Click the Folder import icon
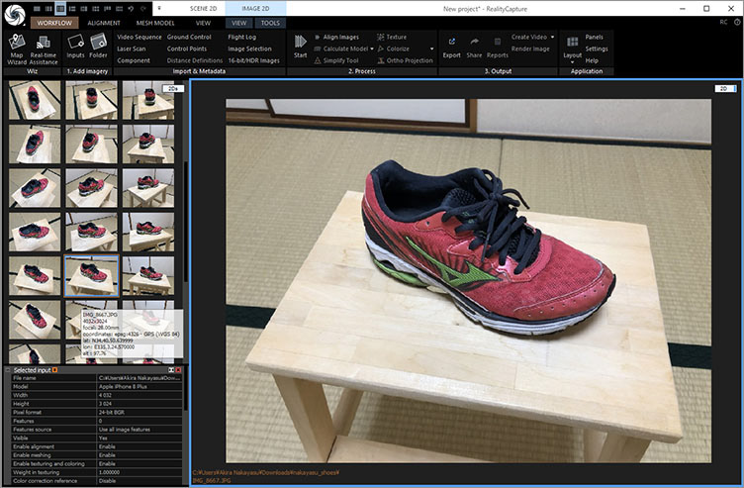744x488 pixels. 98,47
